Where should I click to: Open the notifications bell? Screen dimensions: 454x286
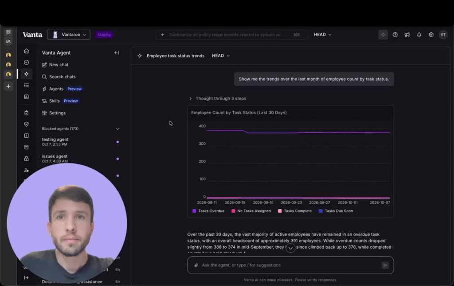point(419,35)
